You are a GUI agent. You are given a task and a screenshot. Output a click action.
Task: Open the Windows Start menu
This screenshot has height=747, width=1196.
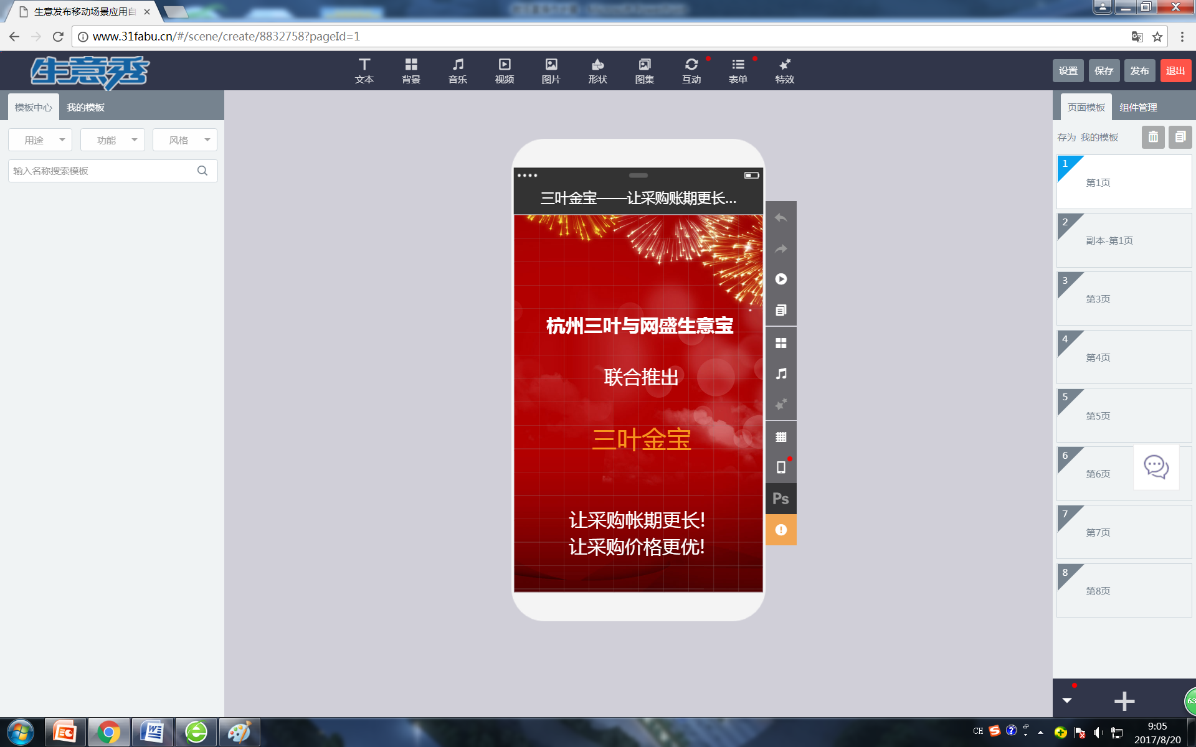click(21, 732)
